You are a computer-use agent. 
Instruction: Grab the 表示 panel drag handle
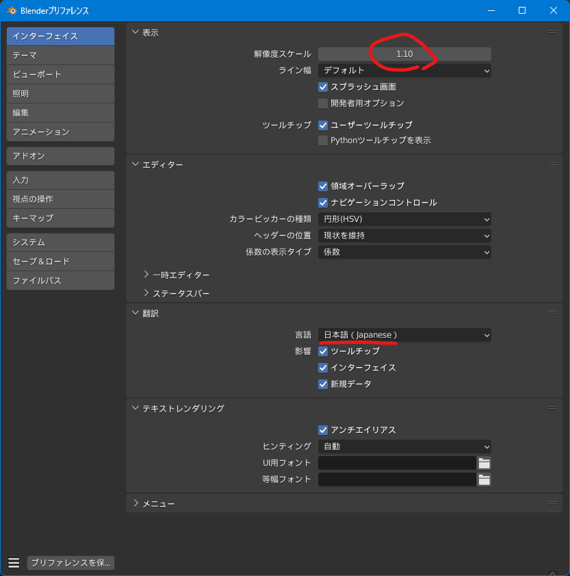point(553,32)
